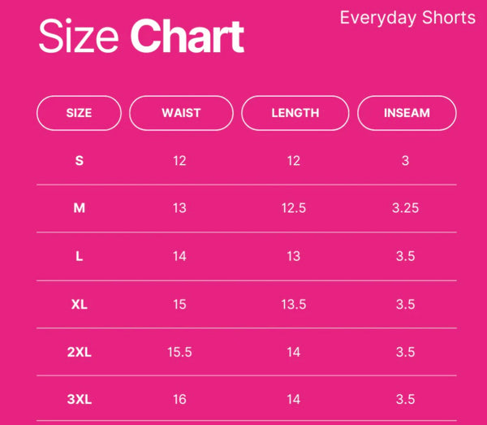
Task: Select the INSEAM column header pill
Action: tap(407, 113)
